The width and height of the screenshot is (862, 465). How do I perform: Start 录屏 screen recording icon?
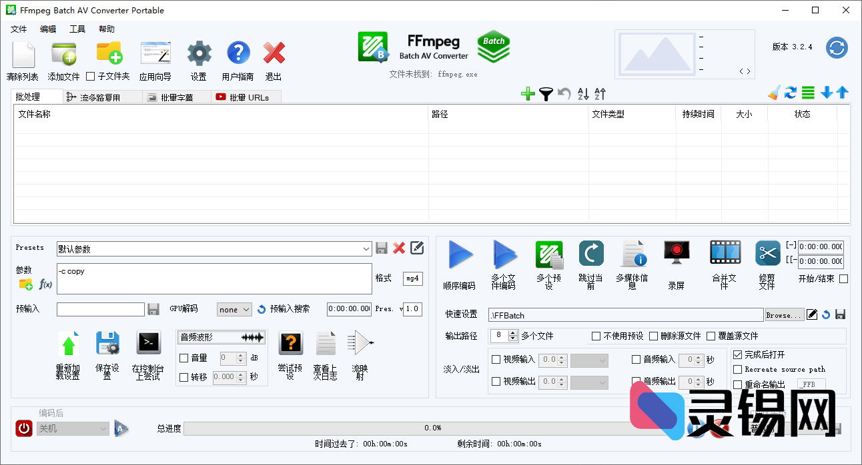click(x=676, y=255)
